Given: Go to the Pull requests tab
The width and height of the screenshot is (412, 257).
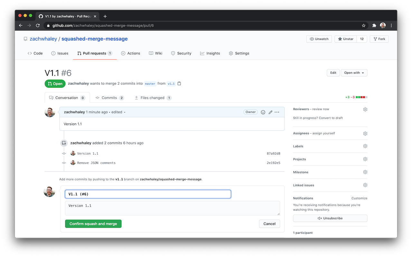Looking at the screenshot, I should [95, 53].
